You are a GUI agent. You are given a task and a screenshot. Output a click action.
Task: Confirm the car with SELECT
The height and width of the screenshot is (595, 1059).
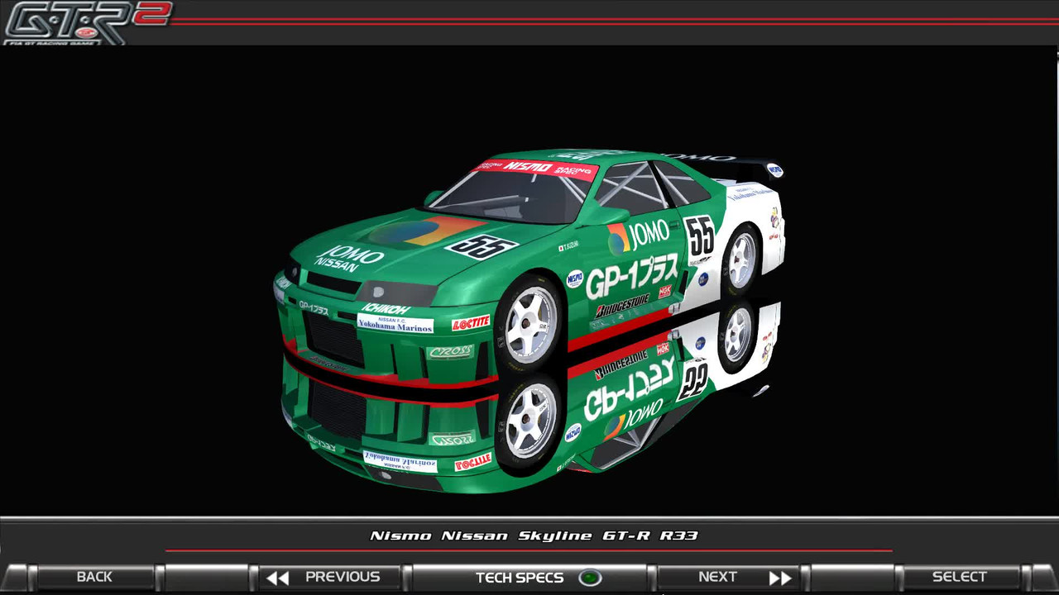click(960, 577)
